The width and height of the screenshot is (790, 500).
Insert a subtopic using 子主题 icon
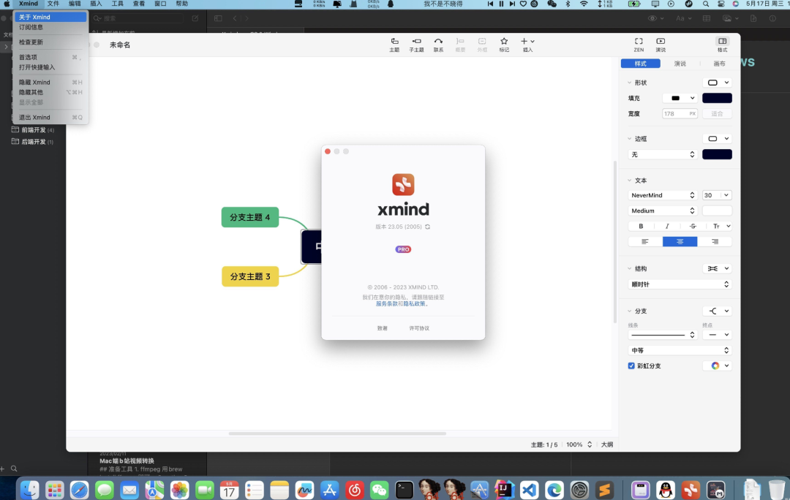(416, 45)
